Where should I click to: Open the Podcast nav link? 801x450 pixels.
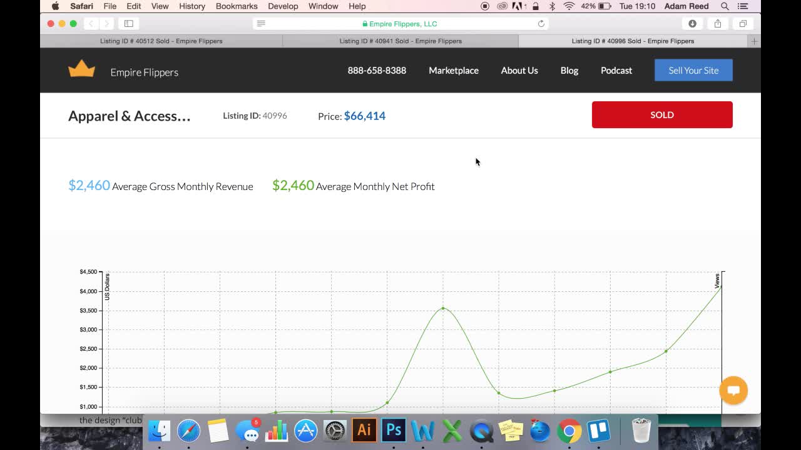[616, 71]
